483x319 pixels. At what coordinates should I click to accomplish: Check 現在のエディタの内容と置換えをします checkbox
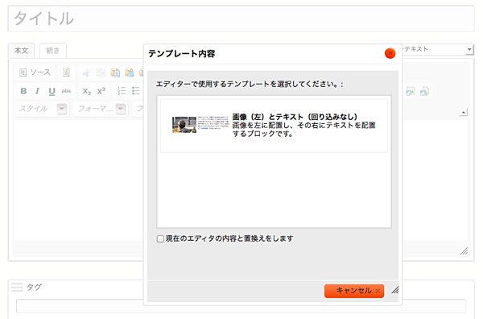[160, 239]
